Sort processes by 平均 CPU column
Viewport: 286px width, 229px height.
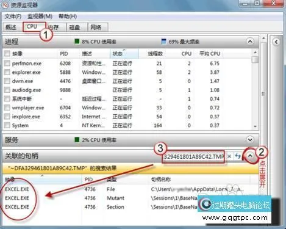pyautogui.click(x=210, y=54)
